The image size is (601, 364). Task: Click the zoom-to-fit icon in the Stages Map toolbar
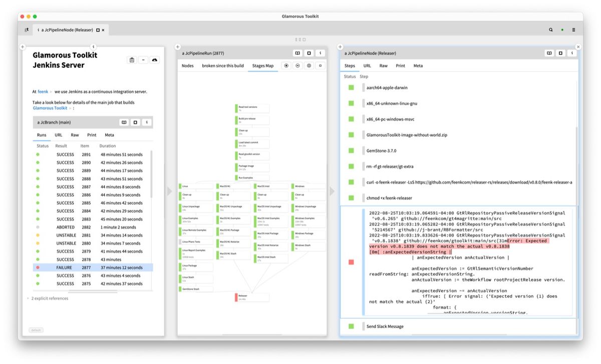tap(309, 66)
